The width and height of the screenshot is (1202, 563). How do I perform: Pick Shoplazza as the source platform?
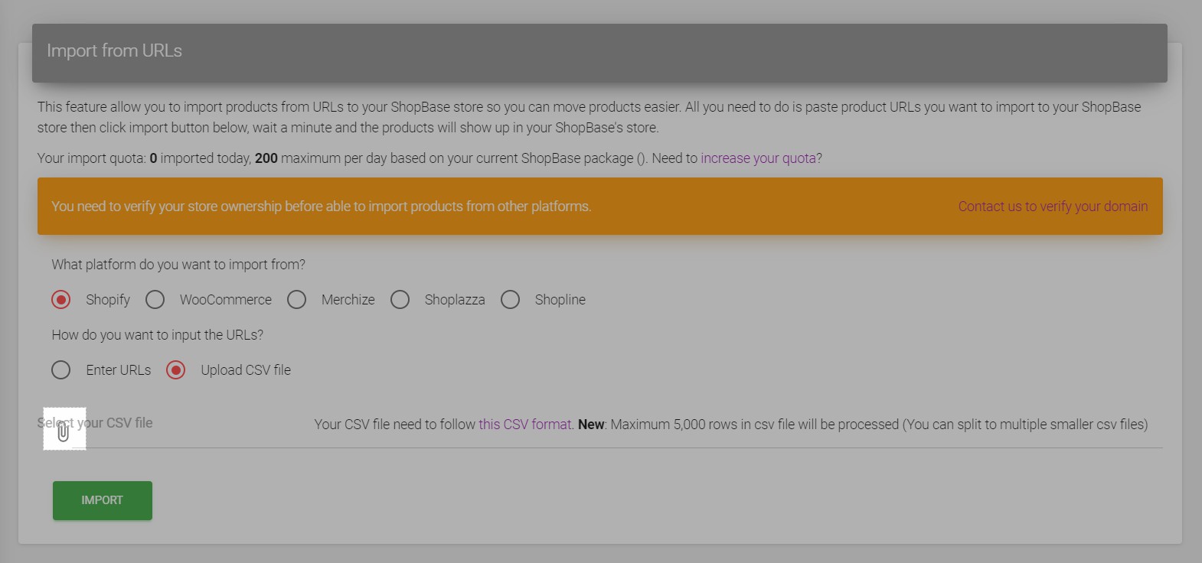point(400,300)
